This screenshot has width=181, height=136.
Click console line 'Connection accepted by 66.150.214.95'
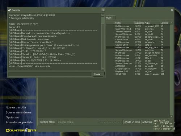point(32,15)
